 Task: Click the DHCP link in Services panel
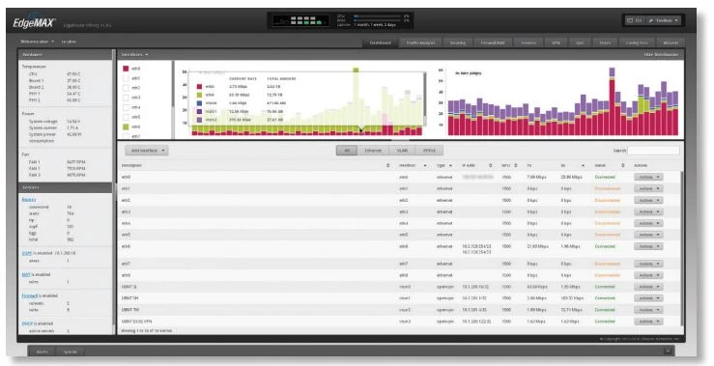[27, 324]
